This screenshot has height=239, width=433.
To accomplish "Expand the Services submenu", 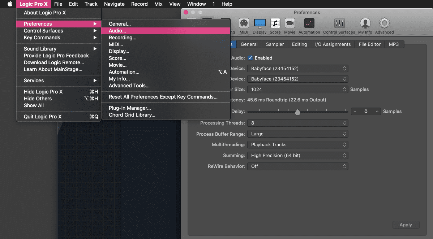I will click(x=59, y=81).
